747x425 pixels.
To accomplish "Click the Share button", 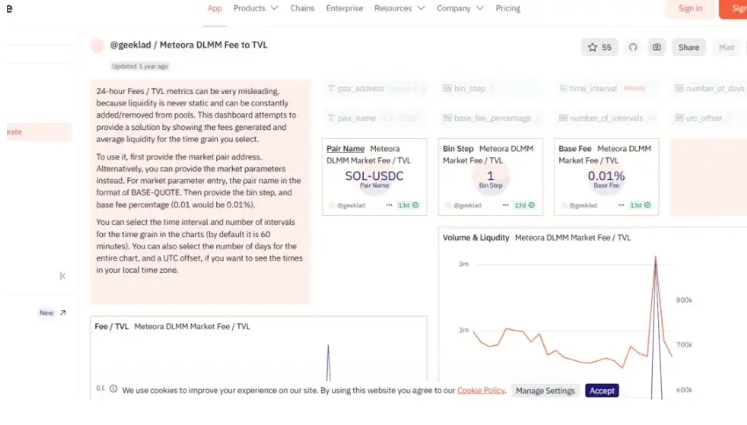I will 689,47.
